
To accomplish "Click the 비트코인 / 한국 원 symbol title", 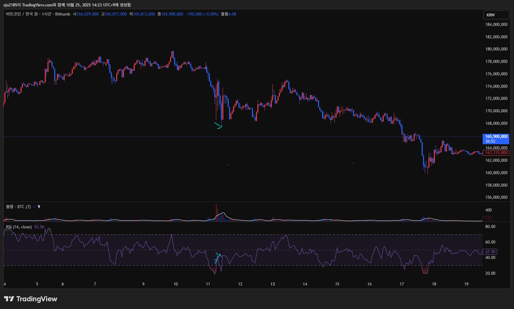I will tap(22, 14).
